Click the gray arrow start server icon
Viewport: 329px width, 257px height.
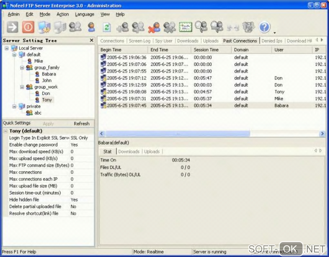pos(12,27)
